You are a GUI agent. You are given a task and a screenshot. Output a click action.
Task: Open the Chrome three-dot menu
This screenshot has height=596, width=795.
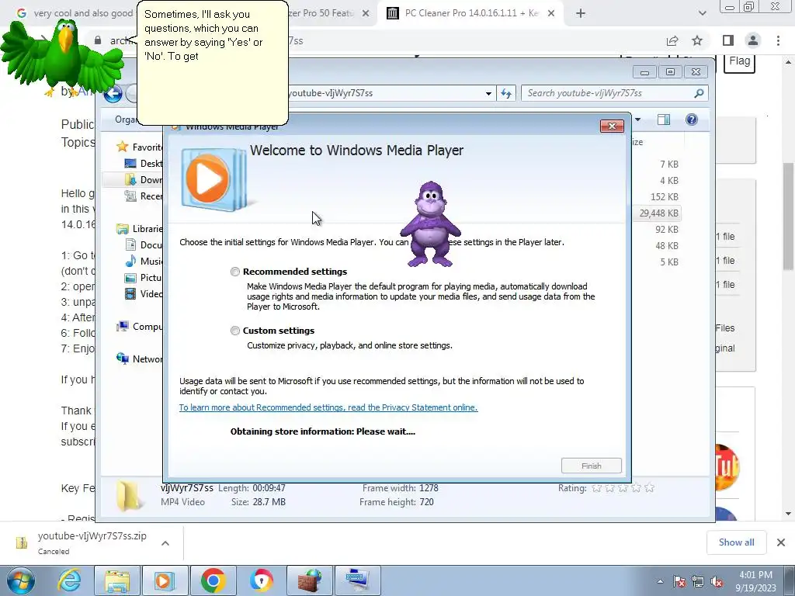778,40
